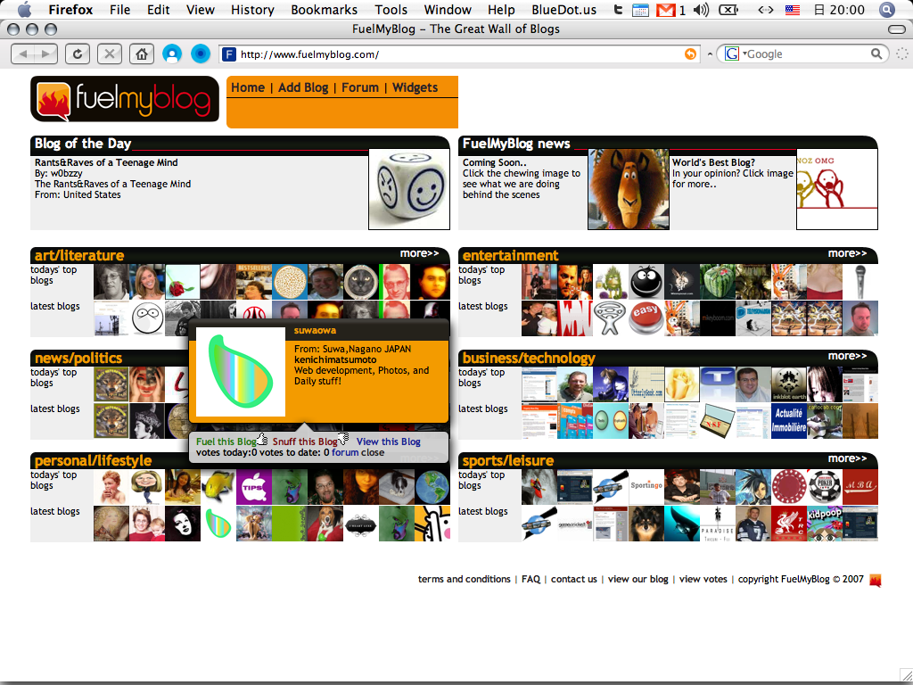
Task: Open the browser home page icon
Action: point(142,54)
